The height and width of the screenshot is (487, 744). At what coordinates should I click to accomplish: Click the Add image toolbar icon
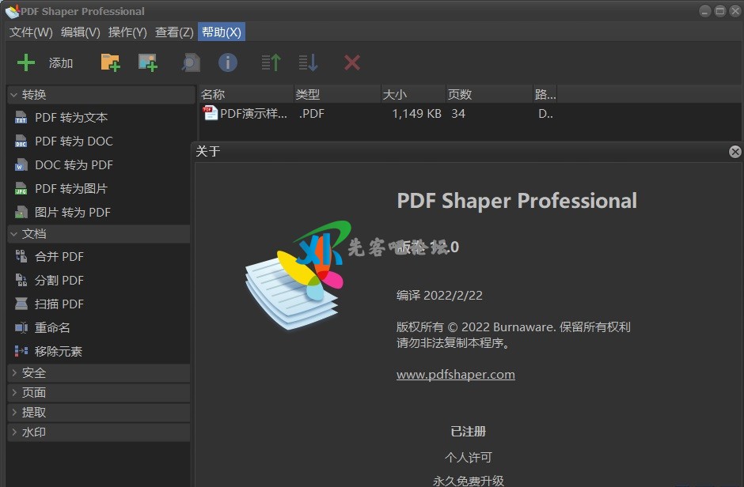[x=148, y=62]
